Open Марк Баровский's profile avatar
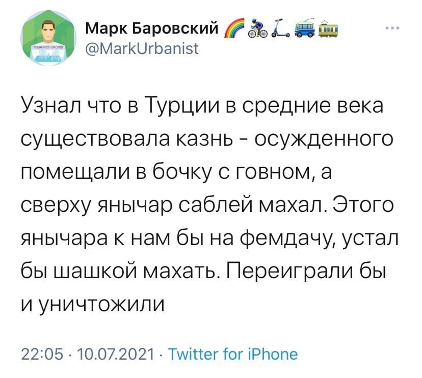This screenshot has width=422, height=378. (x=48, y=38)
